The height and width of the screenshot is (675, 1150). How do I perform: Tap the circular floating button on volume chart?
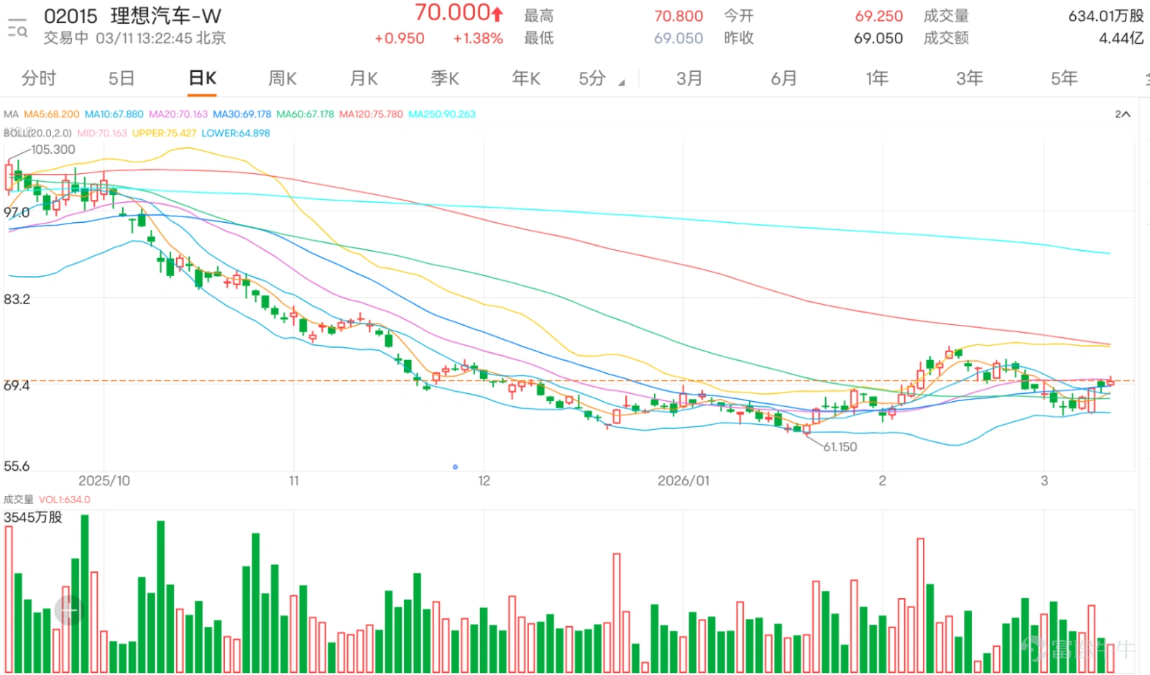click(x=69, y=610)
